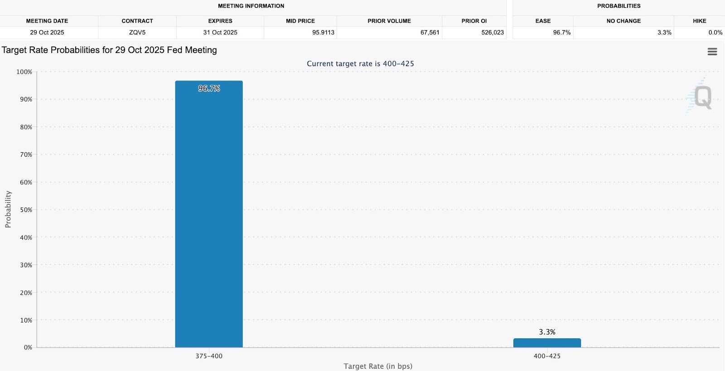Select the ZQV5 contract cell
This screenshot has height=371, width=725.
(x=137, y=33)
